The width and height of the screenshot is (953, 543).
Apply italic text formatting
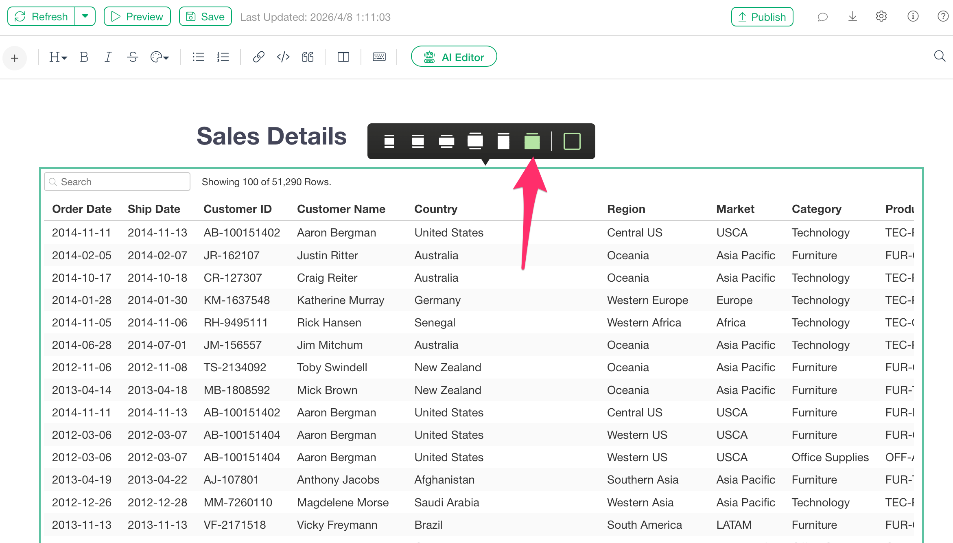click(x=108, y=57)
